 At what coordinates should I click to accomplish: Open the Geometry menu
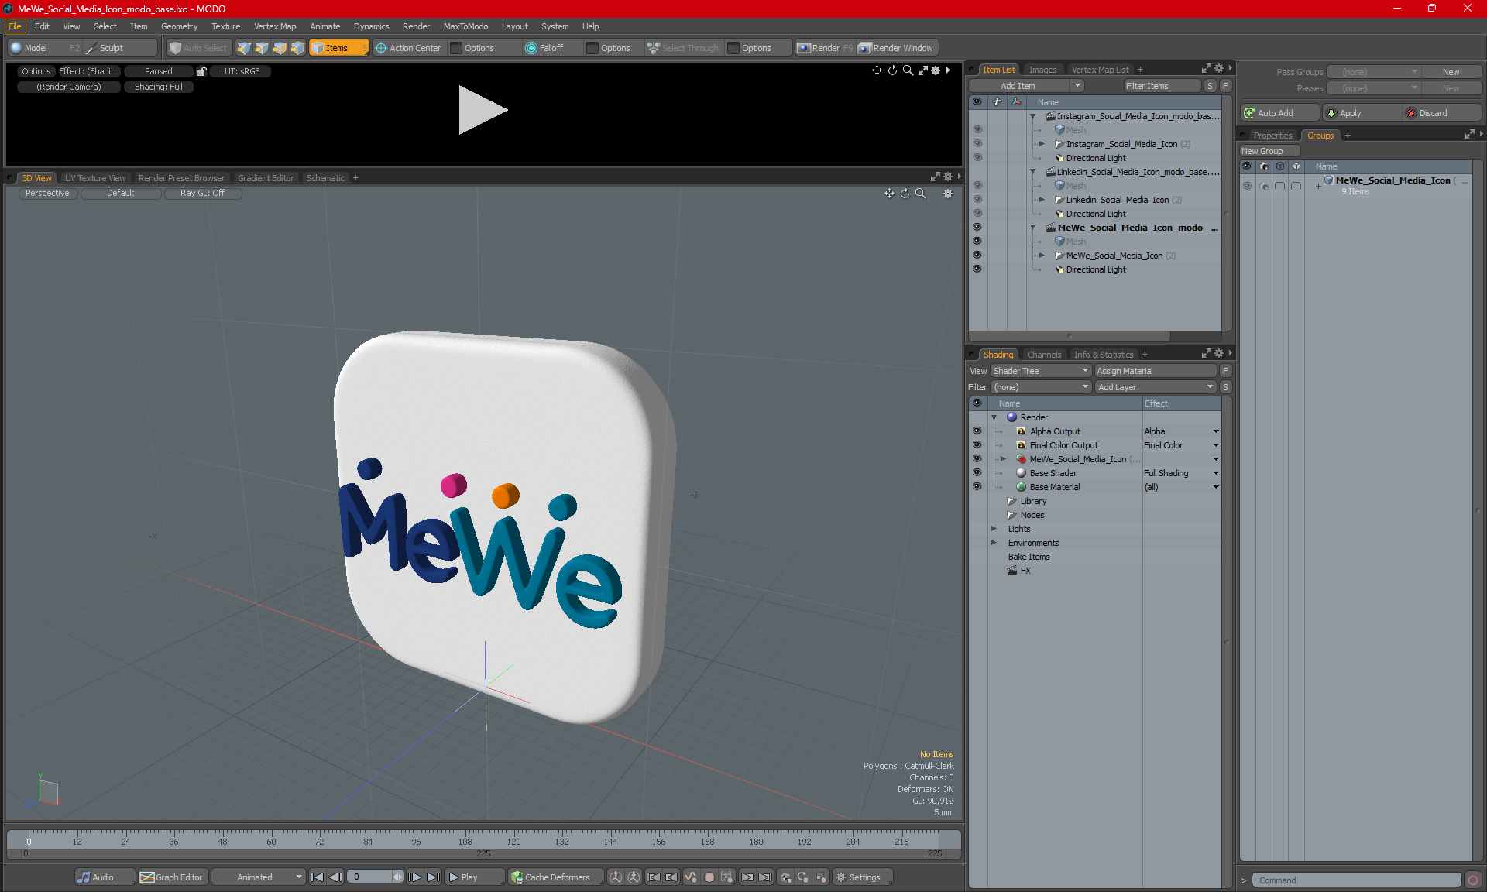tap(179, 26)
